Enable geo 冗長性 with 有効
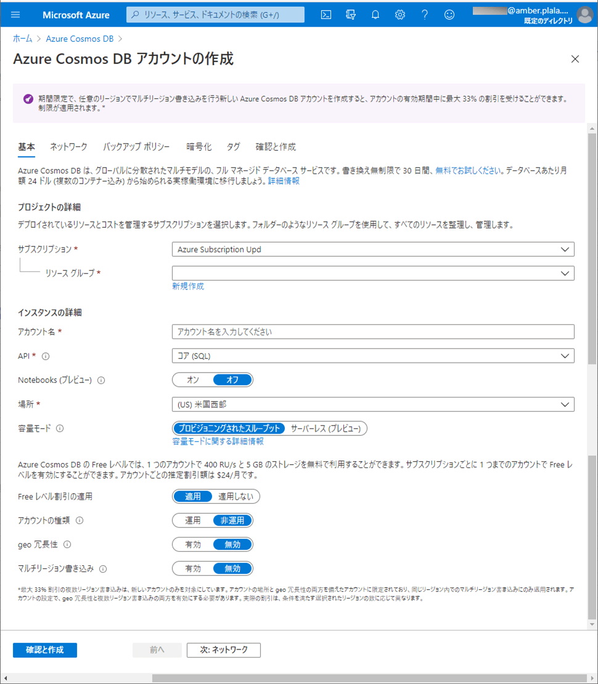 click(x=192, y=544)
